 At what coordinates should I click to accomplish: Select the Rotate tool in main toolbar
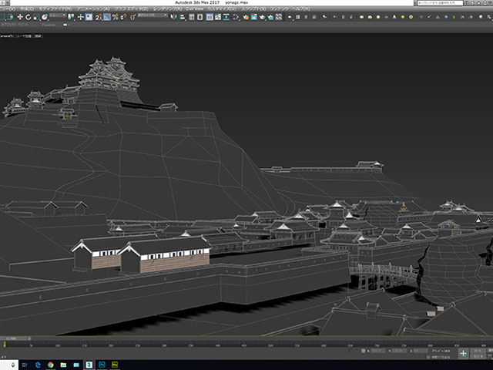click(28, 16)
